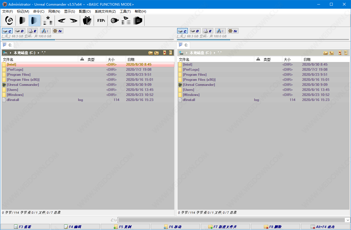Select the left panel C: tab

point(8,45)
